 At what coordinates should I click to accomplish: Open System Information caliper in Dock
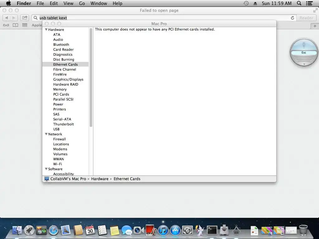click(x=236, y=230)
